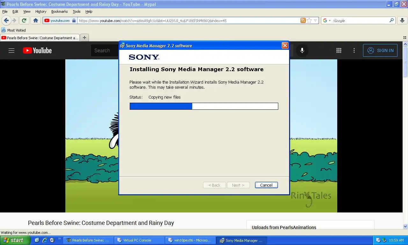Click the list all tabs arrow
Viewport: 408px width, 245px height.
(x=405, y=38)
